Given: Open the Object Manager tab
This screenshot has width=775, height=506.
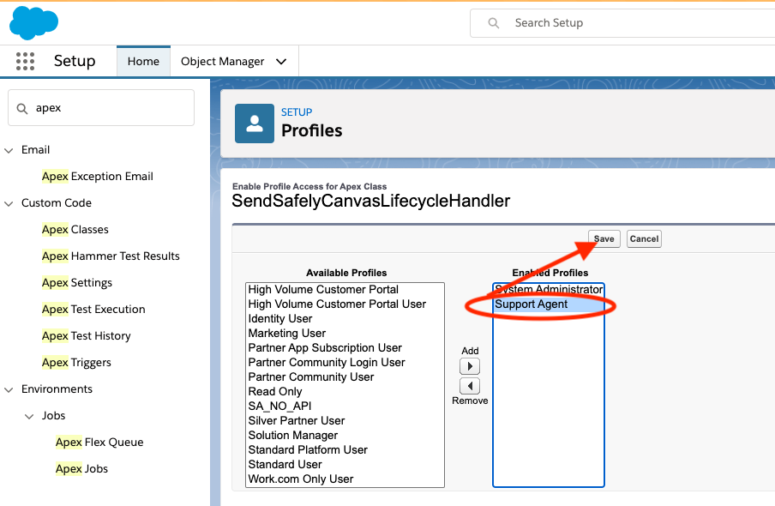Looking at the screenshot, I should click(x=222, y=62).
